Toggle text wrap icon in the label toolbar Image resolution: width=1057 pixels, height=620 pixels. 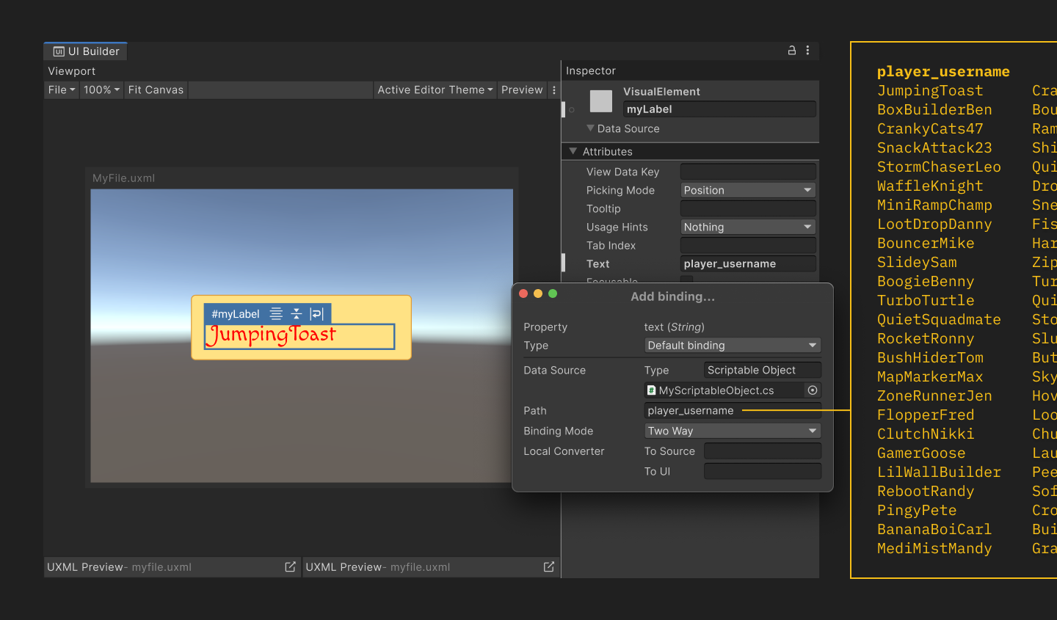[x=316, y=314]
